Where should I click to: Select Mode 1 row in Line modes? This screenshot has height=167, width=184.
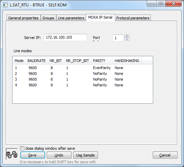pyautogui.click(x=83, y=68)
